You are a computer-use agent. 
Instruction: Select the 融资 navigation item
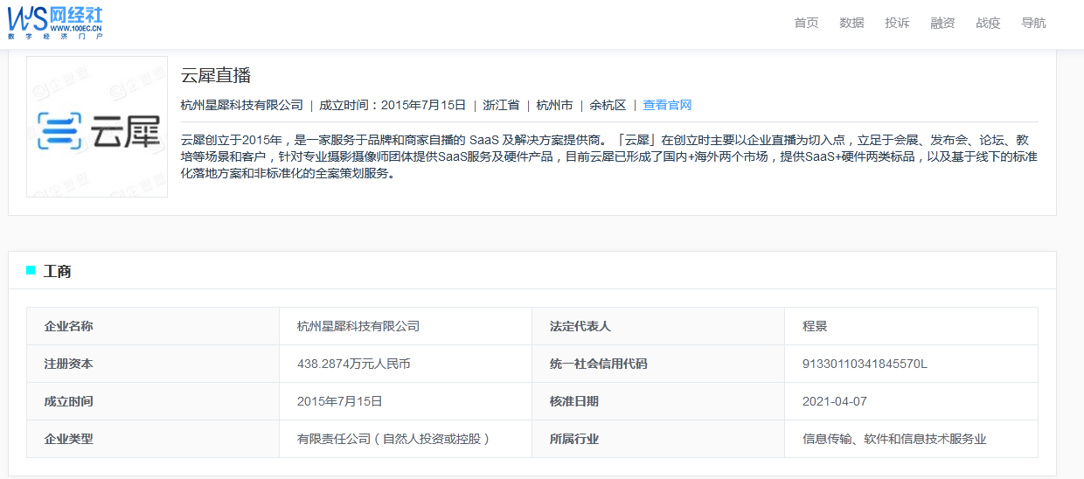point(942,23)
